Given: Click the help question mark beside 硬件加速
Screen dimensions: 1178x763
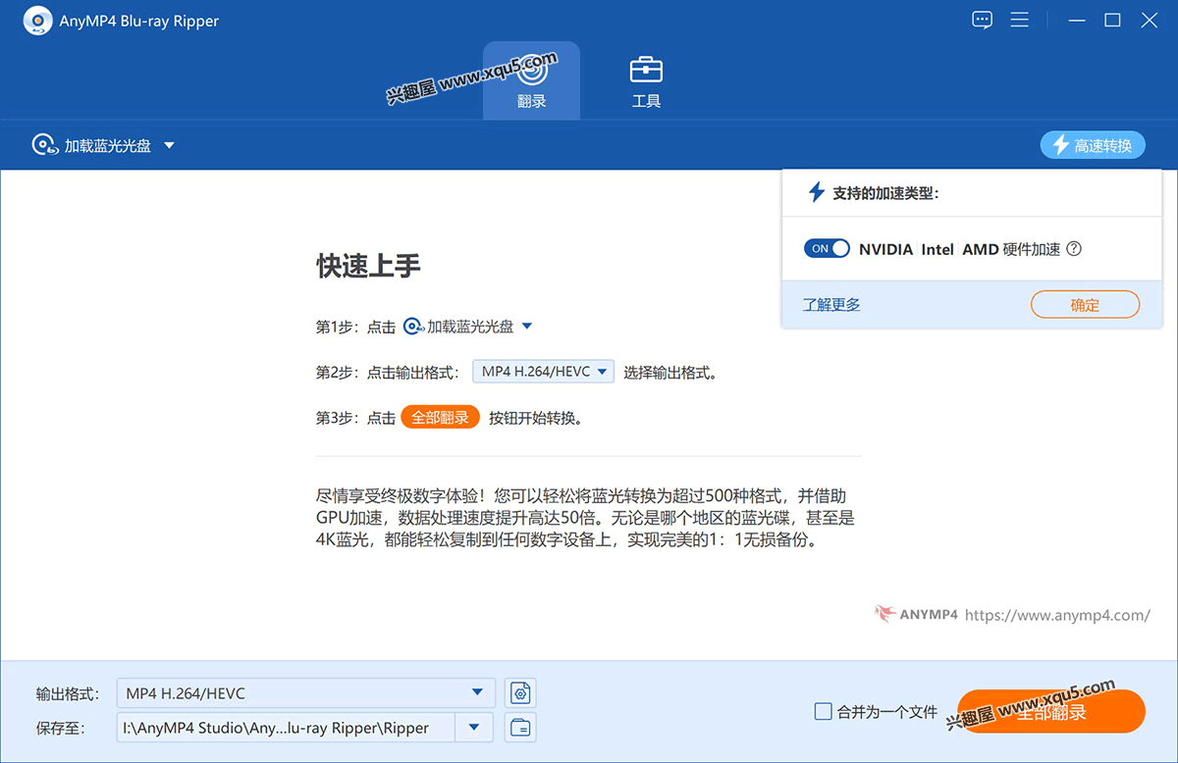Looking at the screenshot, I should coord(1074,249).
